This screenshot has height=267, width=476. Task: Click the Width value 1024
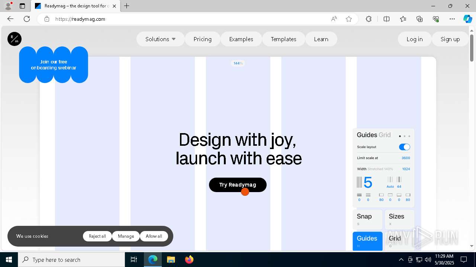click(x=406, y=169)
